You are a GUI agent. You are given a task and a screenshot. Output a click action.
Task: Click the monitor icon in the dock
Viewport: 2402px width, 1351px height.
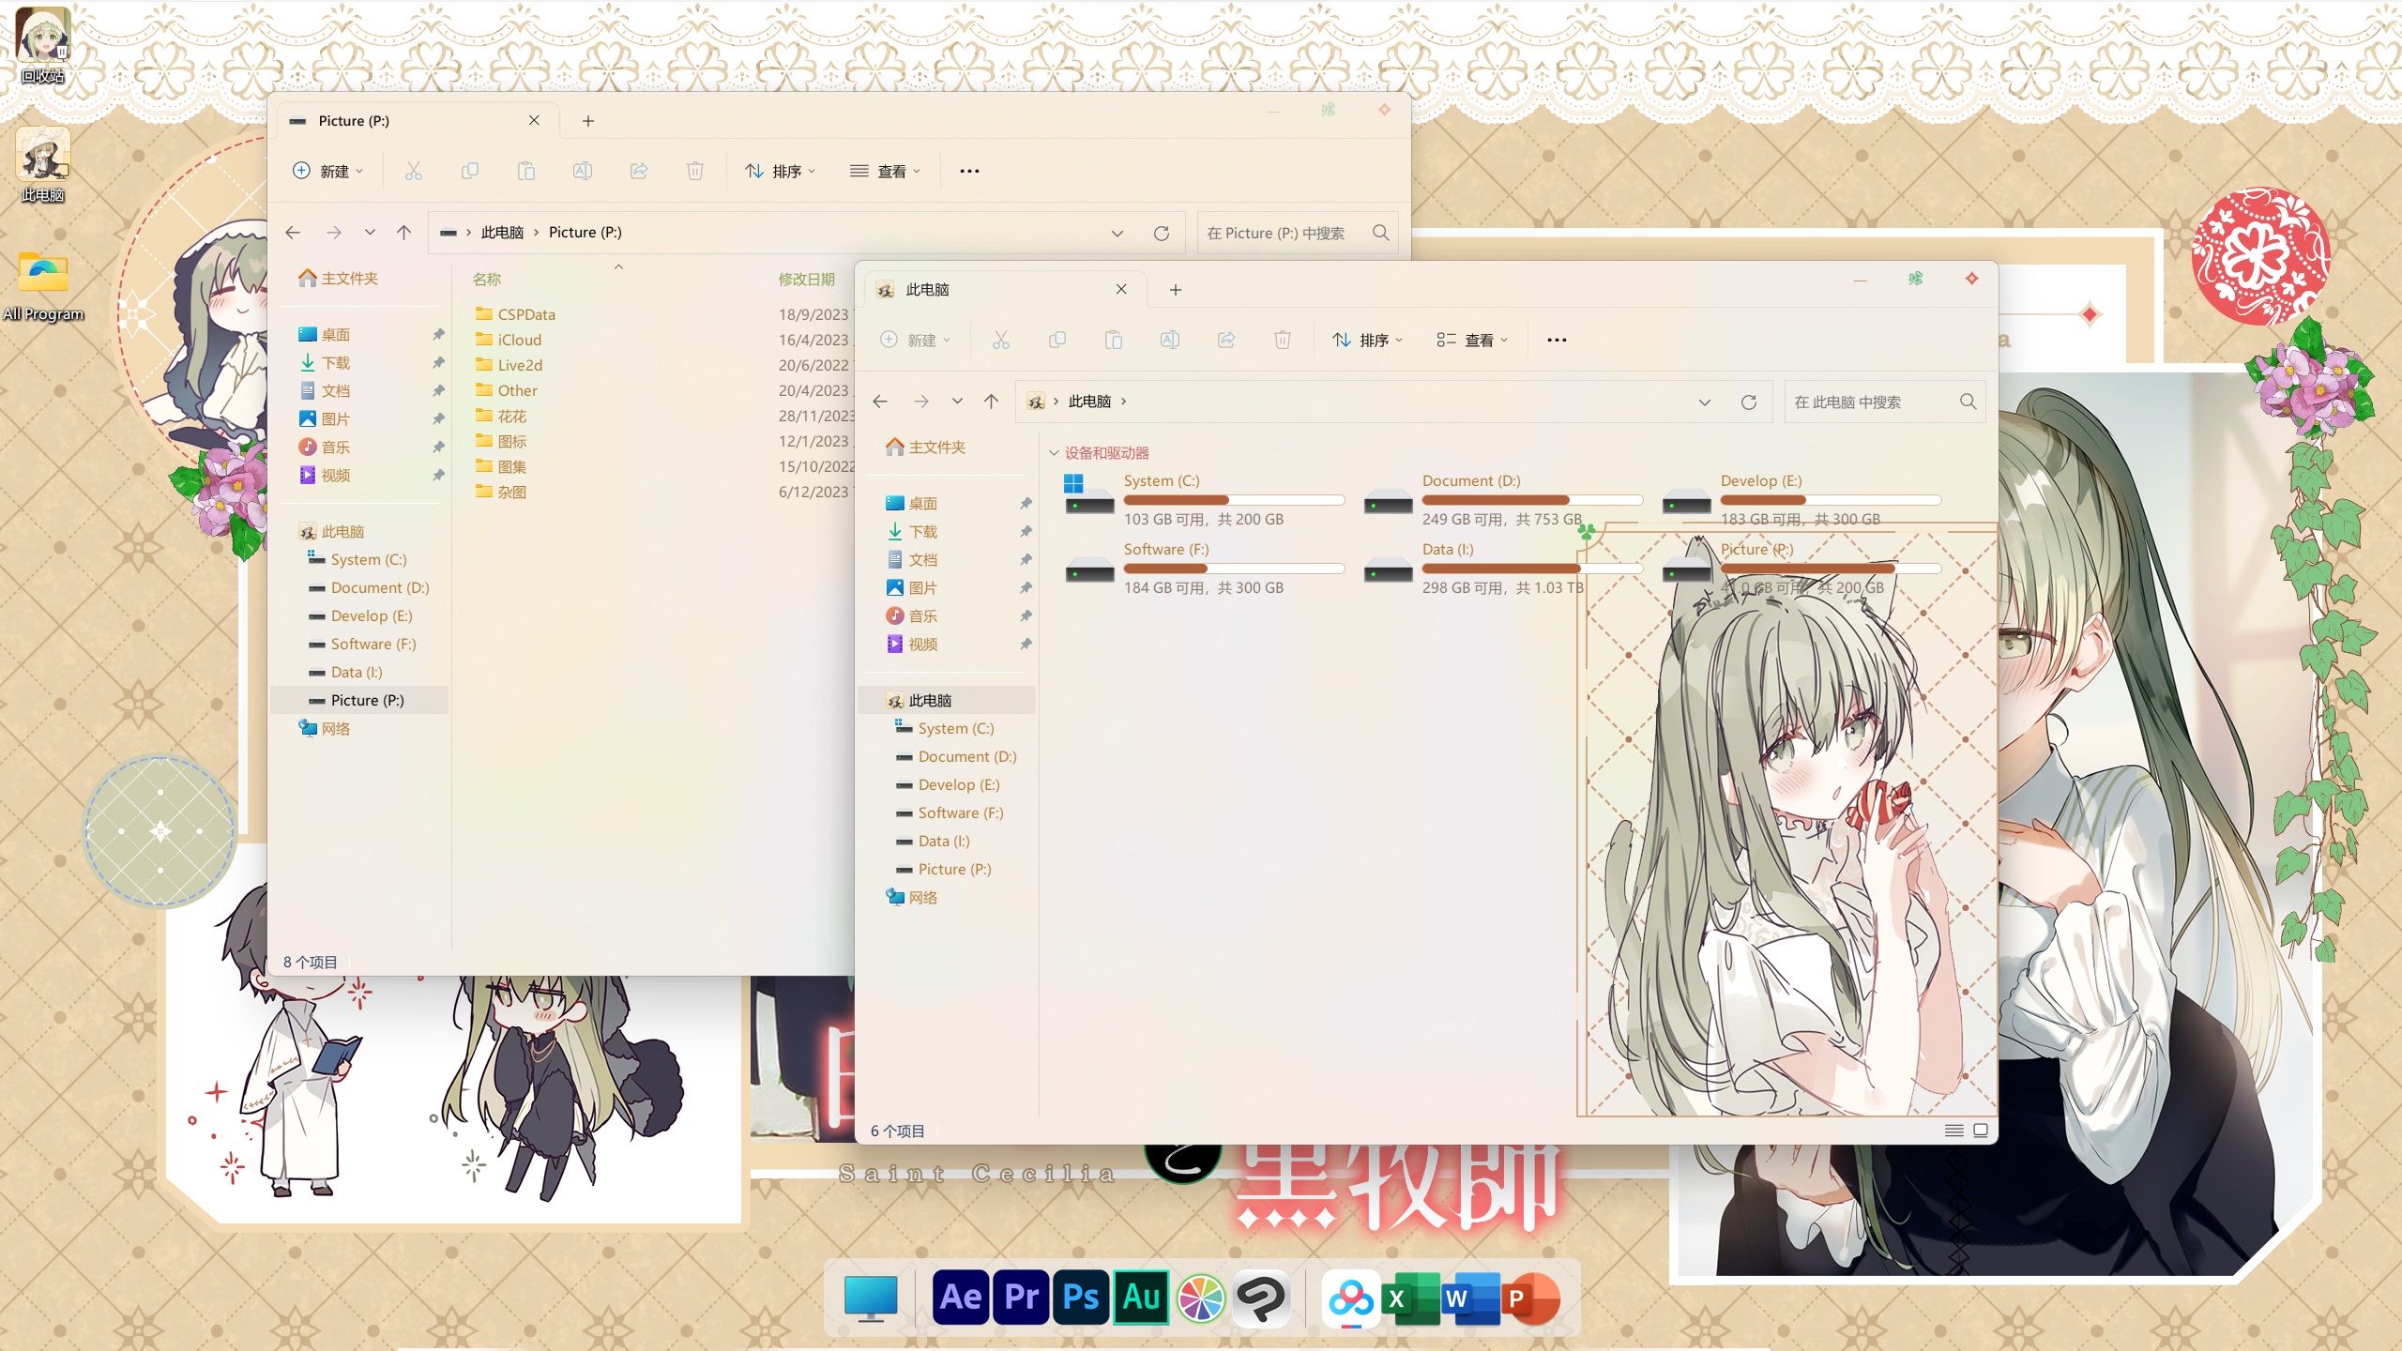click(x=871, y=1298)
